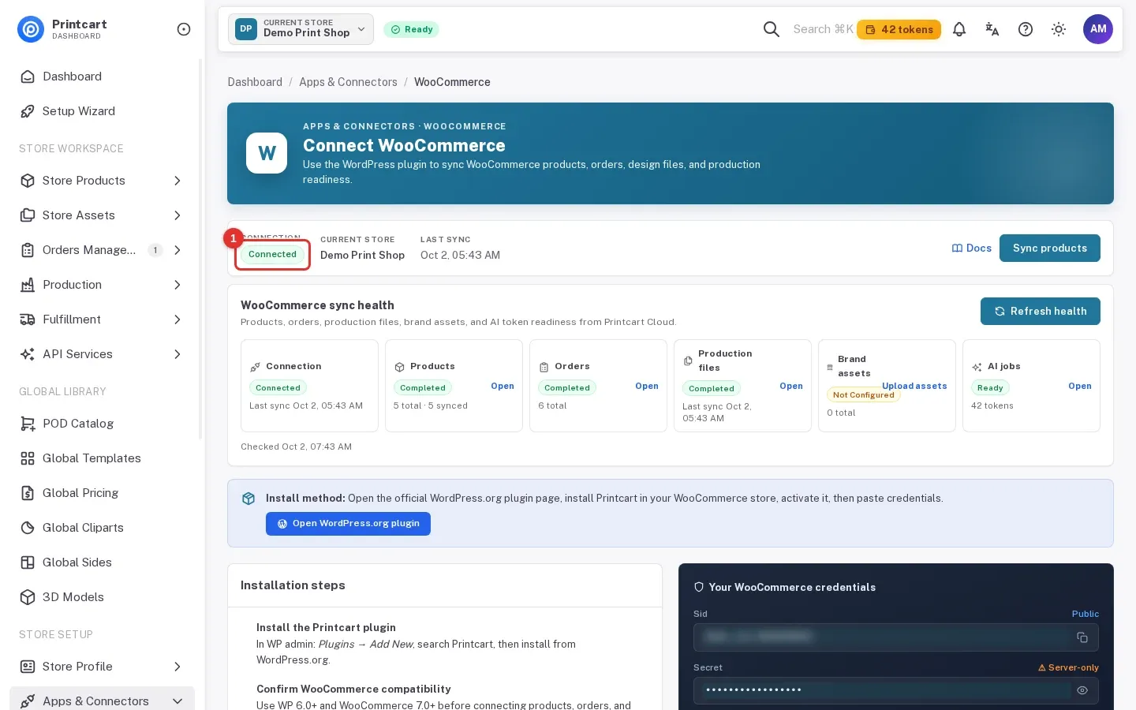Click Open WordPress.org plugin button
1136x710 pixels.
click(348, 524)
